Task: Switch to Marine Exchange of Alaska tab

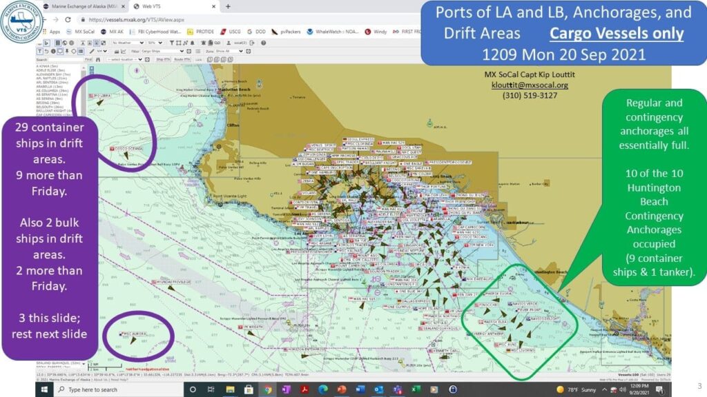Action: [x=84, y=6]
